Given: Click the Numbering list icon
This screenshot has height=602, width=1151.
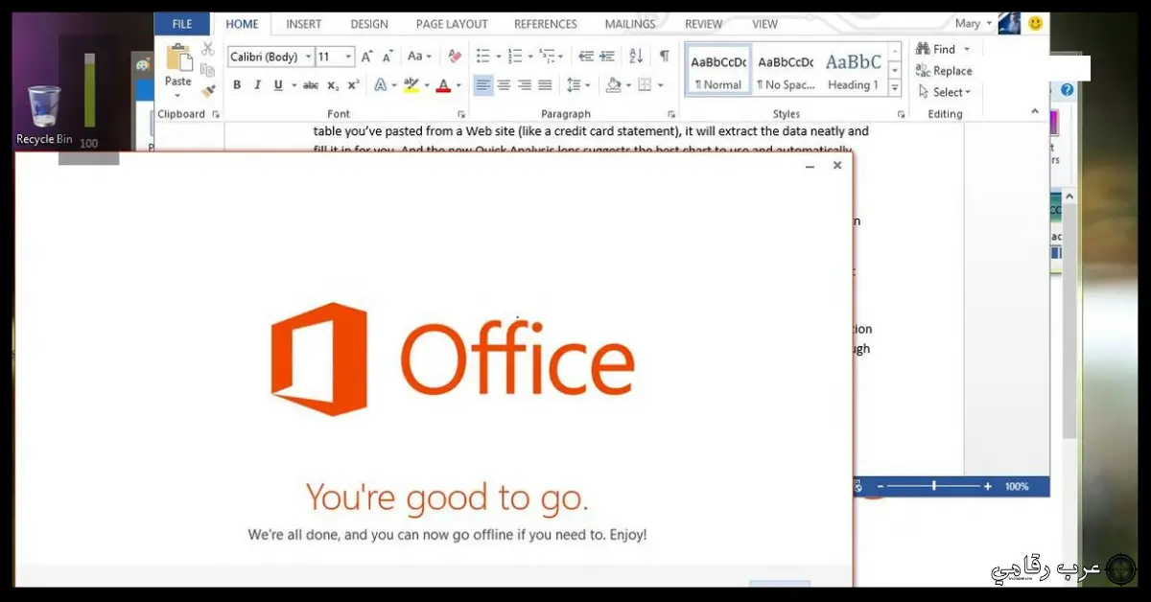Looking at the screenshot, I should click(515, 57).
